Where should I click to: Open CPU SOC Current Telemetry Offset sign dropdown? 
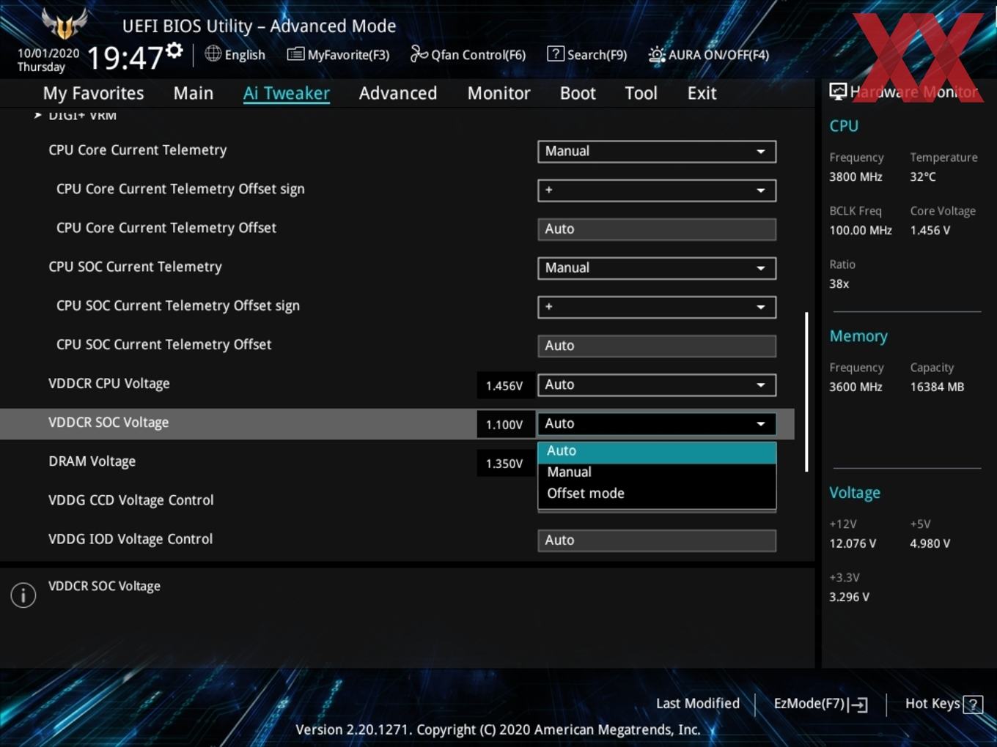657,307
